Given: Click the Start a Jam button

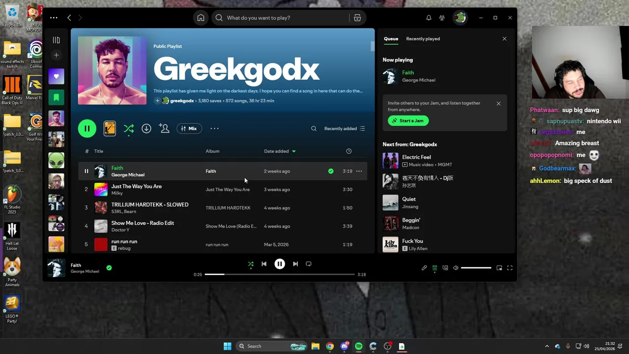Looking at the screenshot, I should click(408, 120).
